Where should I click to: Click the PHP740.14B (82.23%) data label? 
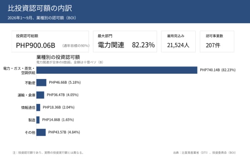tap(218, 70)
